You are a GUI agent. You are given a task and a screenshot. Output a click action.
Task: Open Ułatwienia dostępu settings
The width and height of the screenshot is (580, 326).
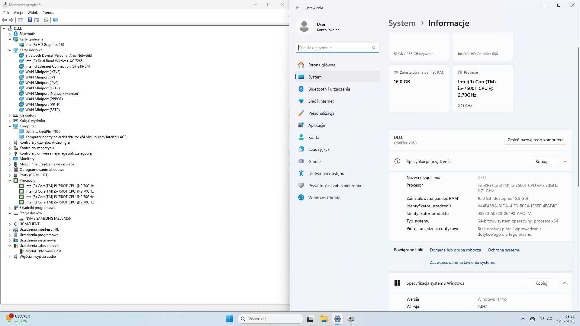coord(337,174)
